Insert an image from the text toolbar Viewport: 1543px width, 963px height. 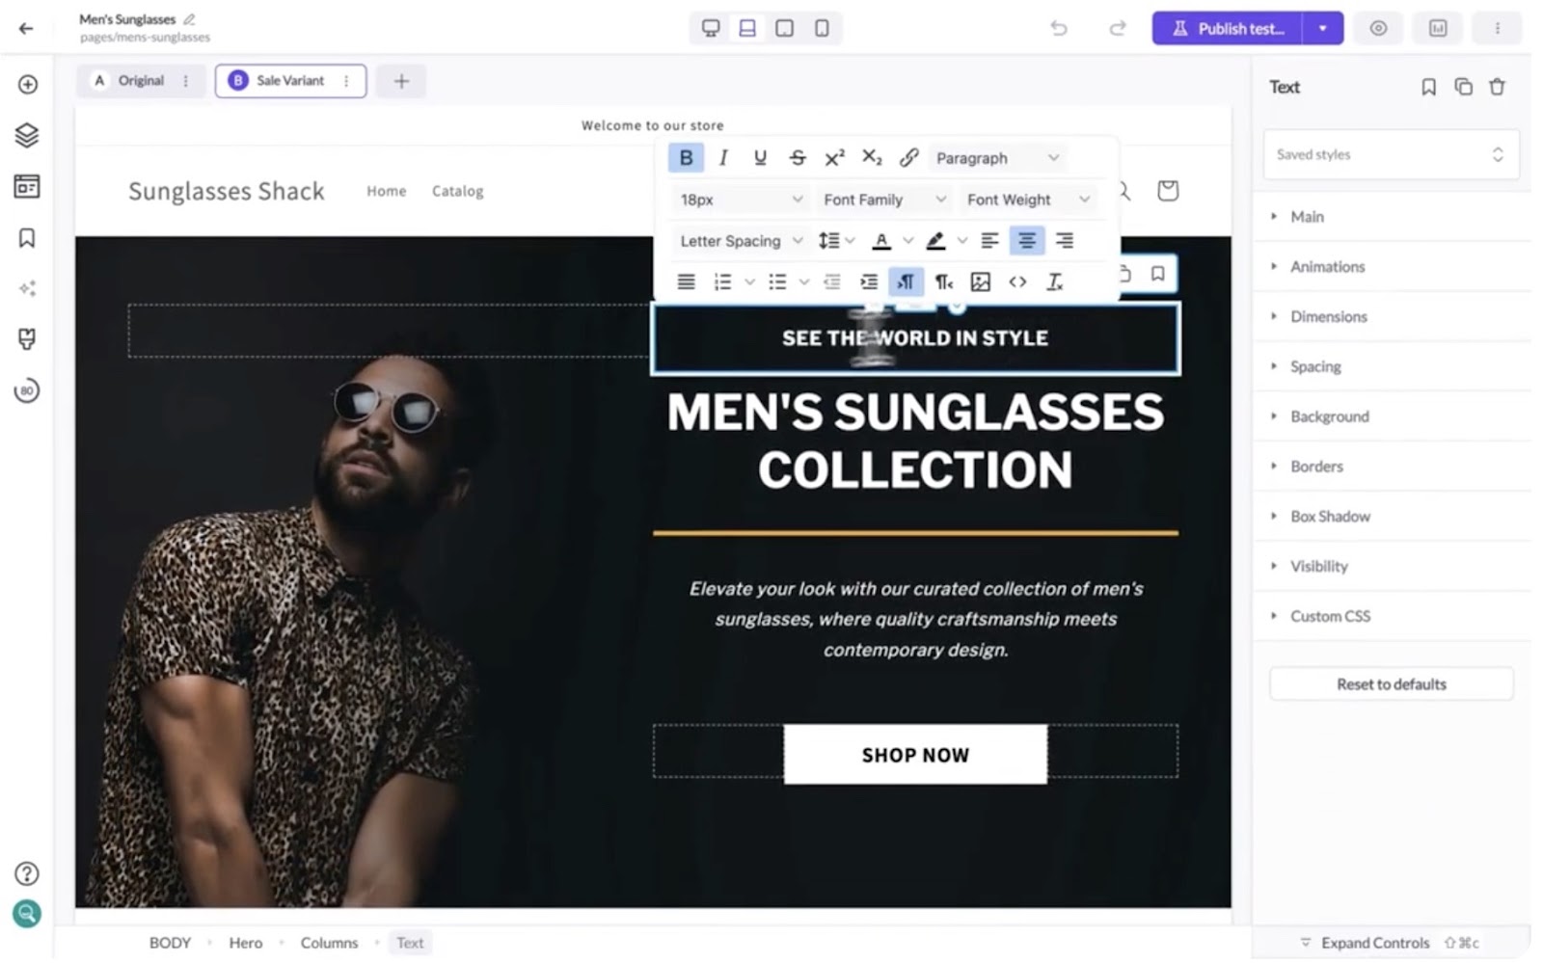tap(981, 281)
